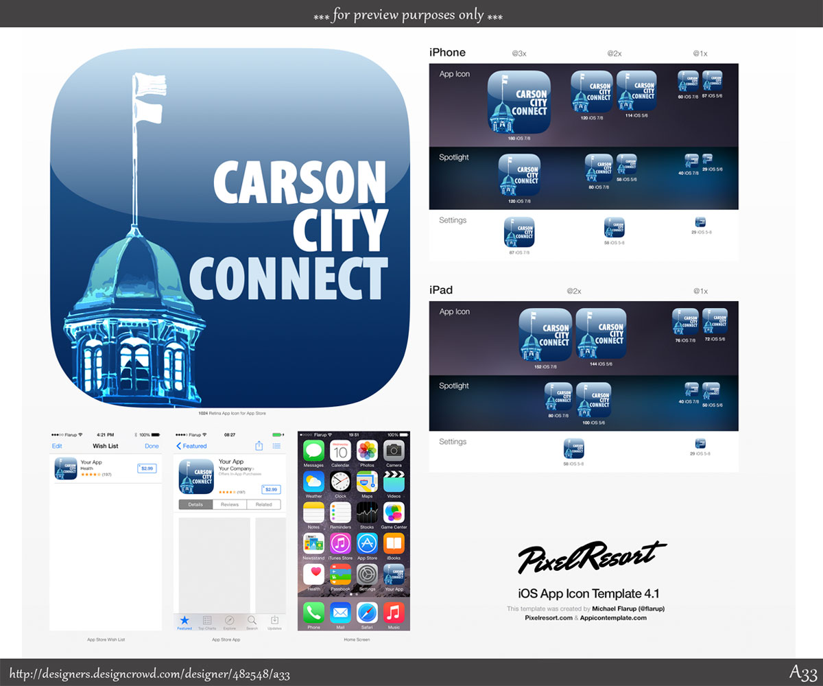Open the Clock app
This screenshot has height=686, width=823.
tap(340, 482)
